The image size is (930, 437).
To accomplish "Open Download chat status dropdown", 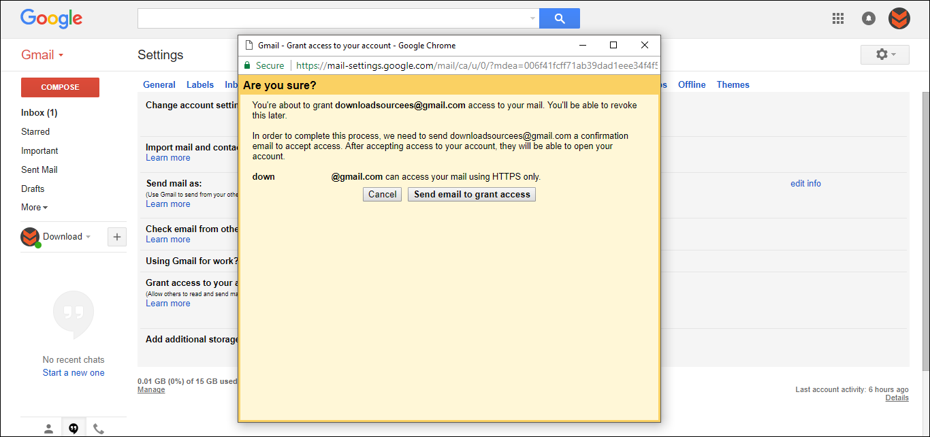I will tap(67, 237).
